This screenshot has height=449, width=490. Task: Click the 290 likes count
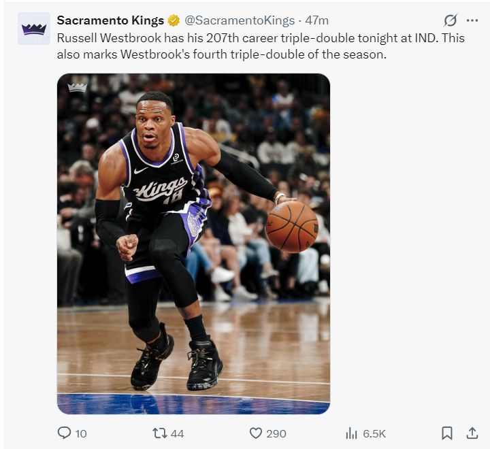click(276, 433)
